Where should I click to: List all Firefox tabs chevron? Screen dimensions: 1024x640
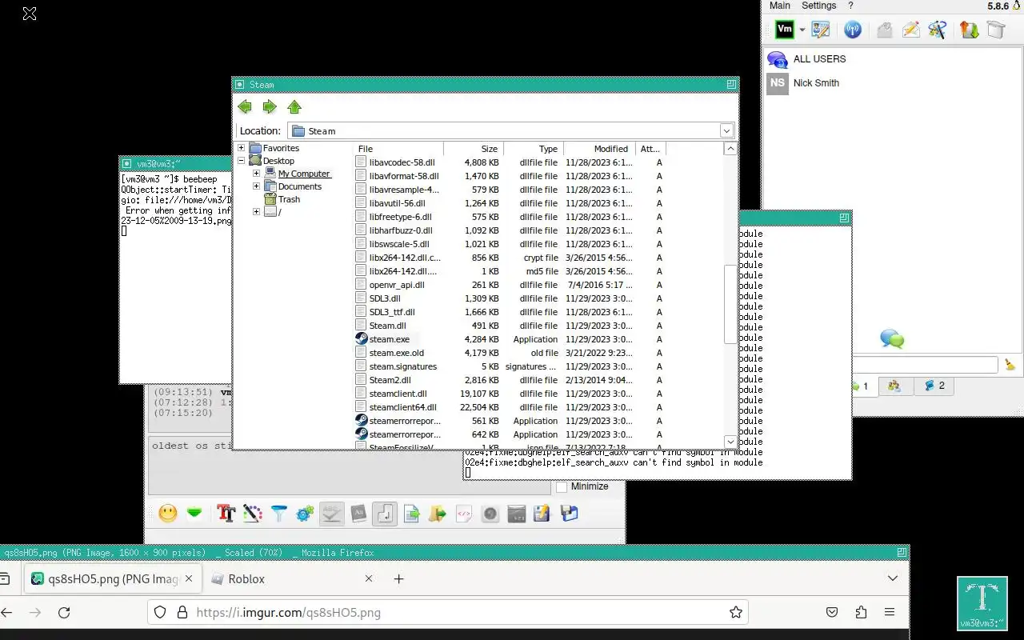893,578
